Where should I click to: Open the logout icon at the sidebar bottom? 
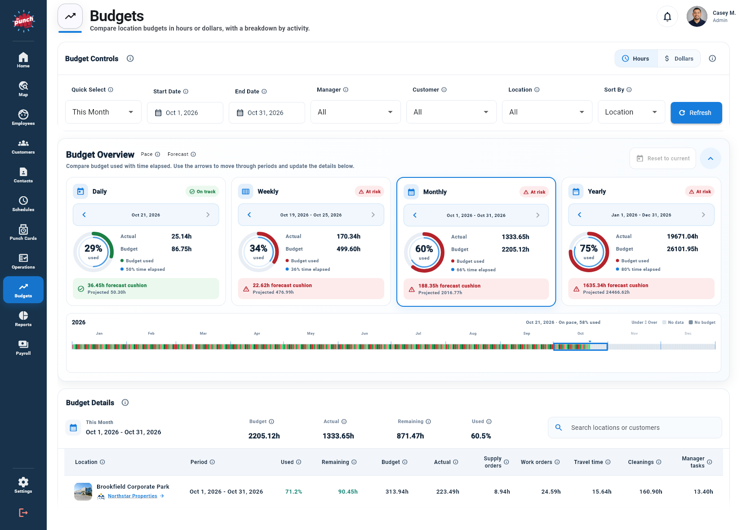click(23, 512)
